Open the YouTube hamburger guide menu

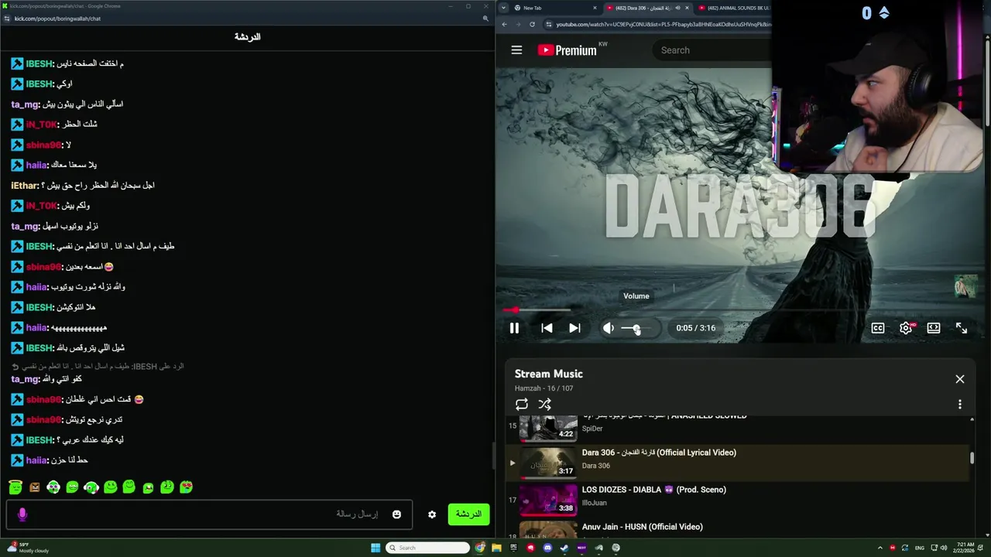pos(516,50)
